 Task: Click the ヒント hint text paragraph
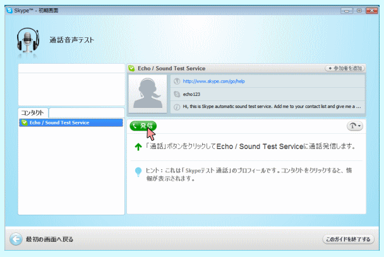coord(249,174)
